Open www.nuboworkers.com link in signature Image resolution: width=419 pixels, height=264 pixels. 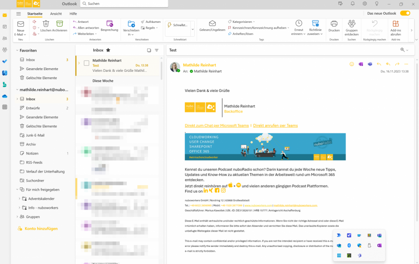pyautogui.click(x=258, y=205)
